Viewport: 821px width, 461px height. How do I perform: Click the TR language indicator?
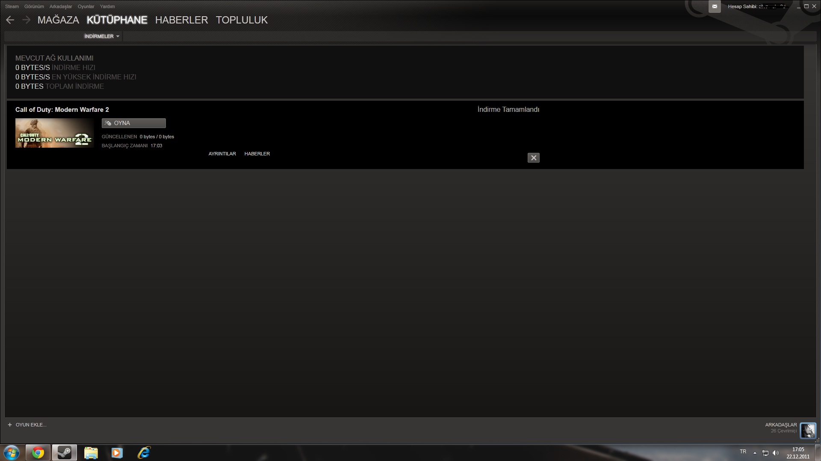(x=743, y=452)
